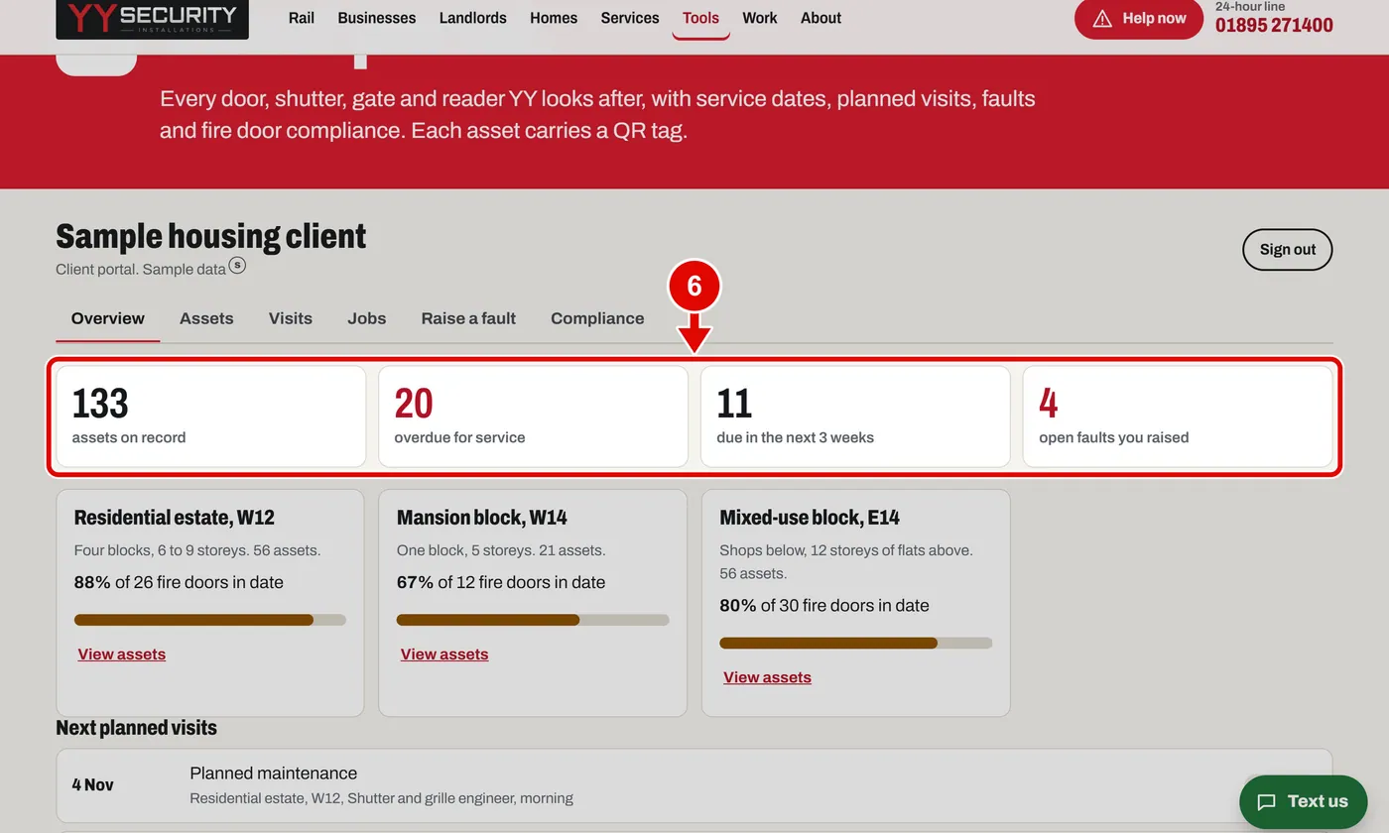1389x833 pixels.
Task: Click the Sample housing client heading
Action: [211, 236]
